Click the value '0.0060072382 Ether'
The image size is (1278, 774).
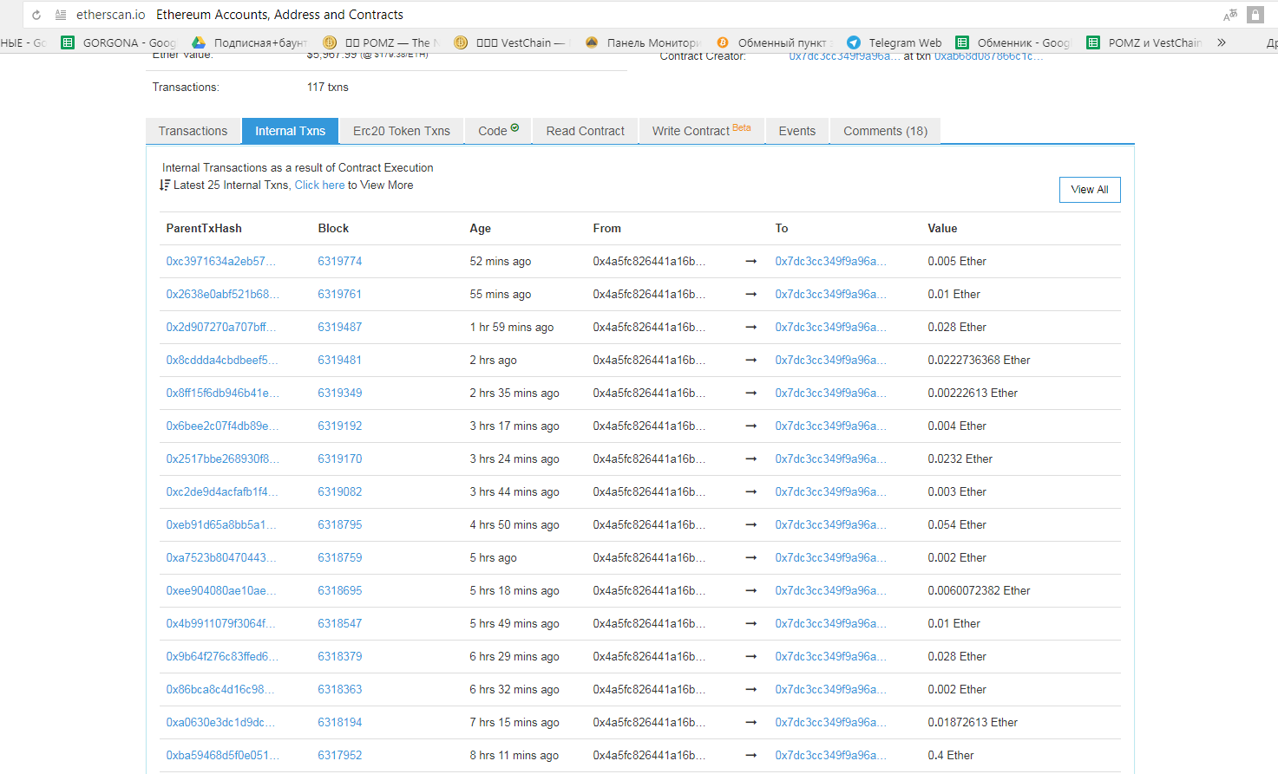click(979, 590)
